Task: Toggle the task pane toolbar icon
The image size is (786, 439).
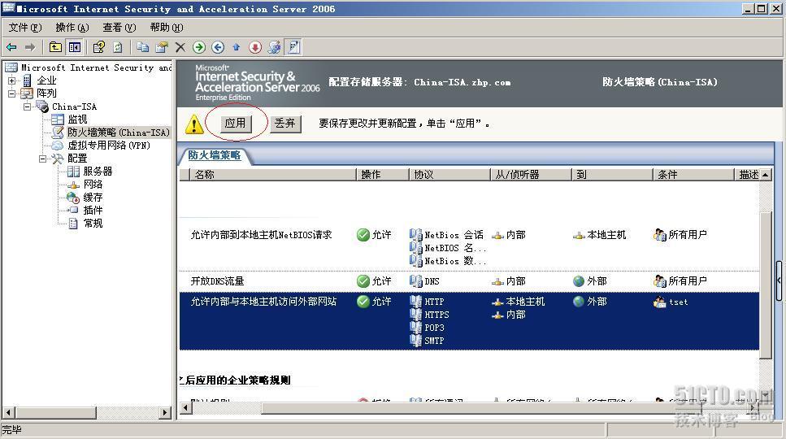Action: tap(293, 48)
